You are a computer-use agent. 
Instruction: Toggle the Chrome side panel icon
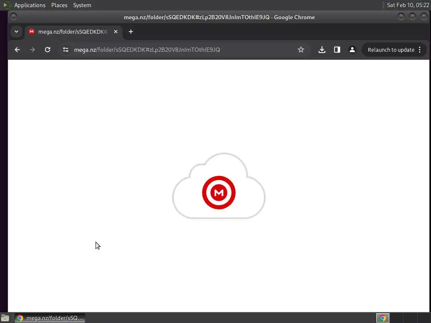(337, 50)
